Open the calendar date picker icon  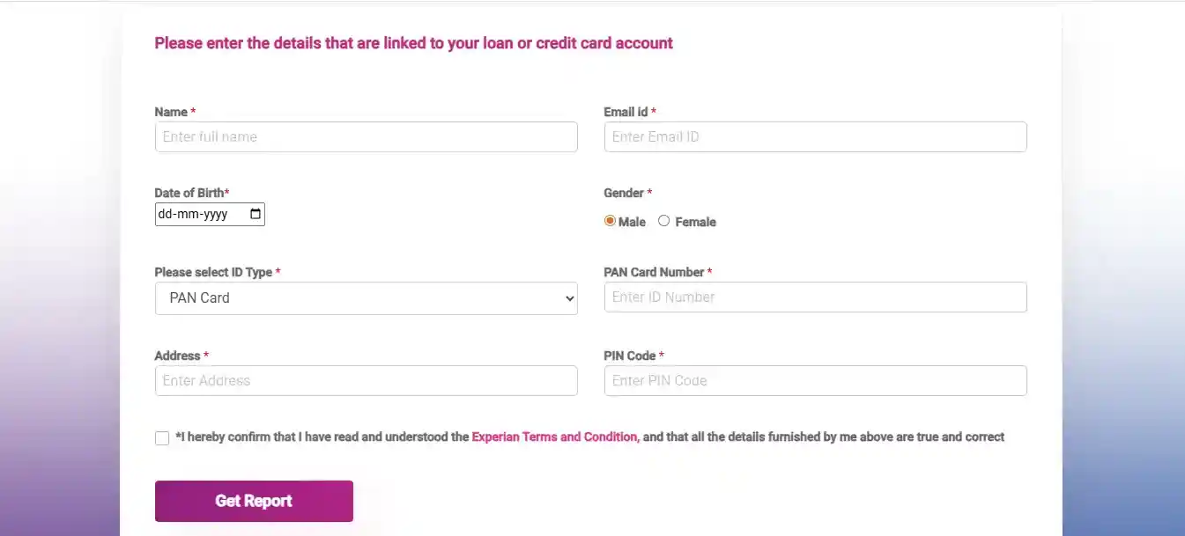pyautogui.click(x=254, y=214)
